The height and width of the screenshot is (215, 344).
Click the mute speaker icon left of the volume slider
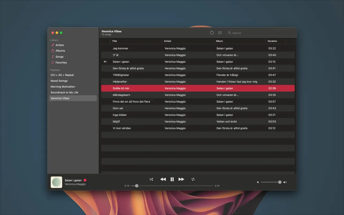[x=258, y=182]
